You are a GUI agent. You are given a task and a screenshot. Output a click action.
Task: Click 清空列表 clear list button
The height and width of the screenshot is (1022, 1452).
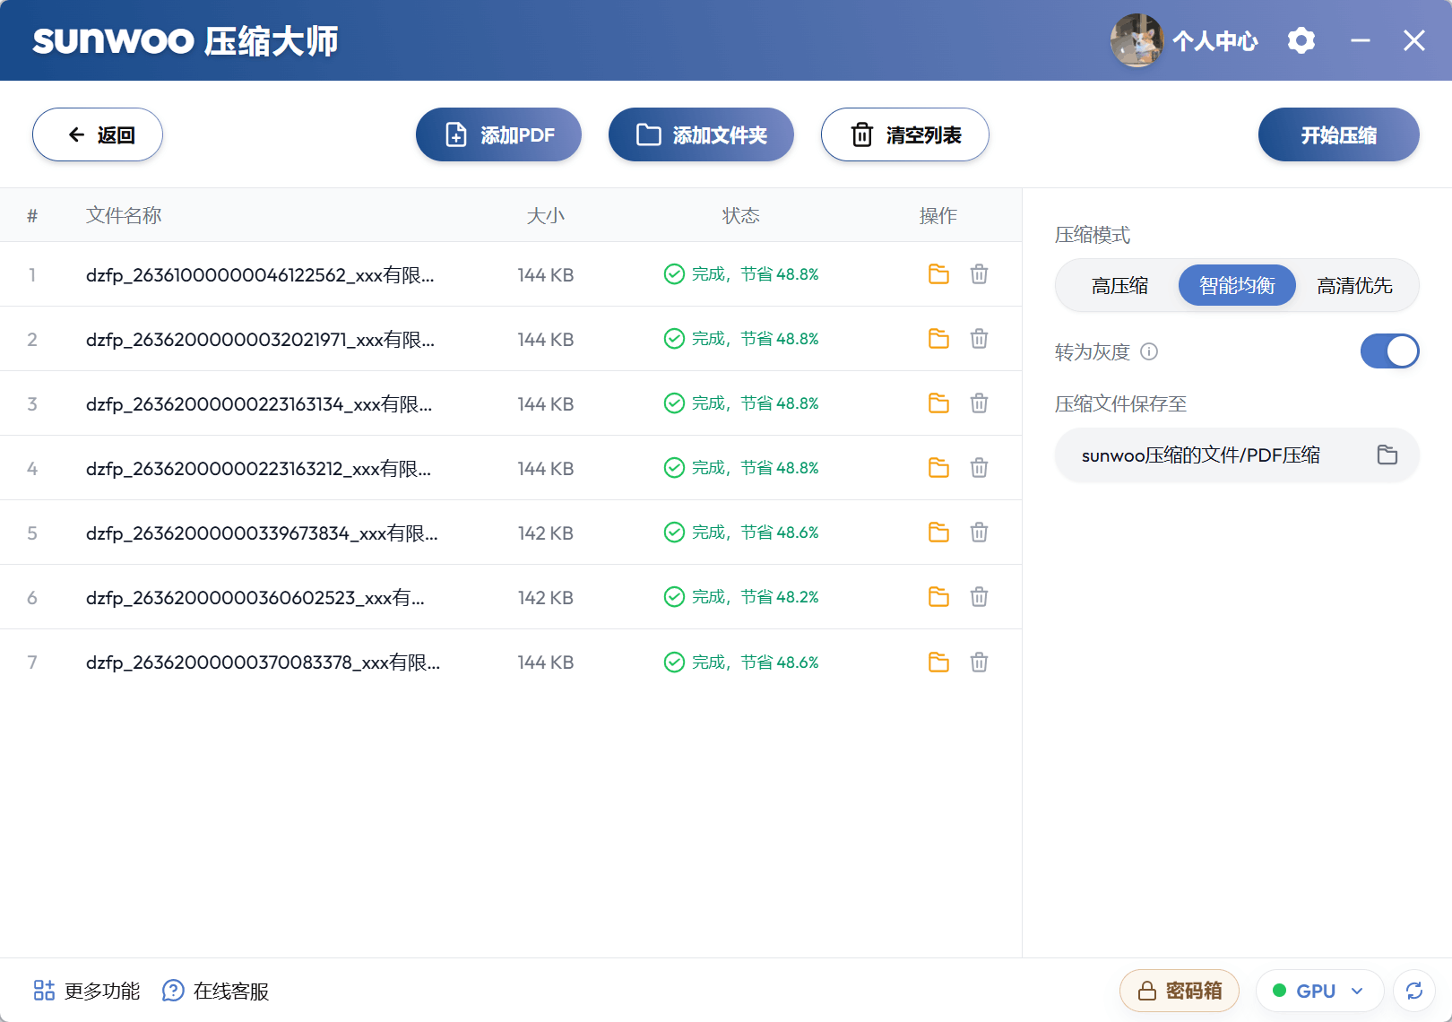point(905,134)
